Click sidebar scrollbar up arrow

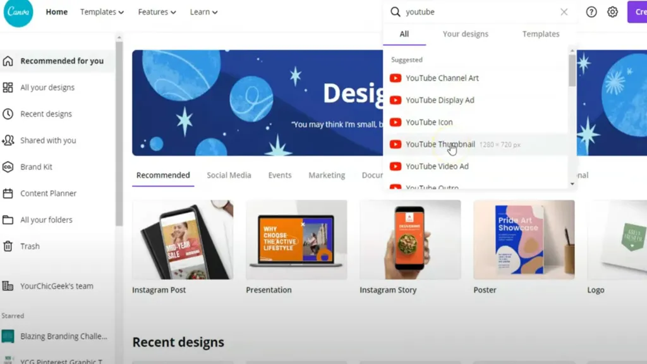(119, 37)
